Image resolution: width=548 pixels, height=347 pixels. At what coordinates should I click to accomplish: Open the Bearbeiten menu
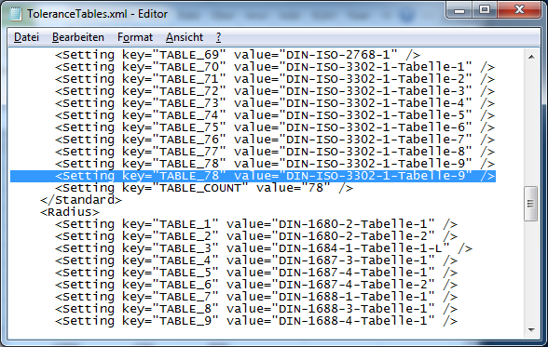pos(78,37)
